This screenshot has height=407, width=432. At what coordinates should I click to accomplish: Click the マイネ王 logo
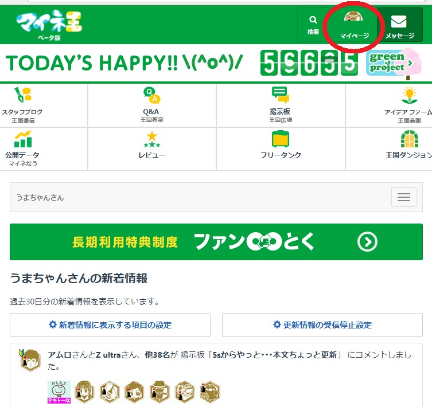(49, 25)
